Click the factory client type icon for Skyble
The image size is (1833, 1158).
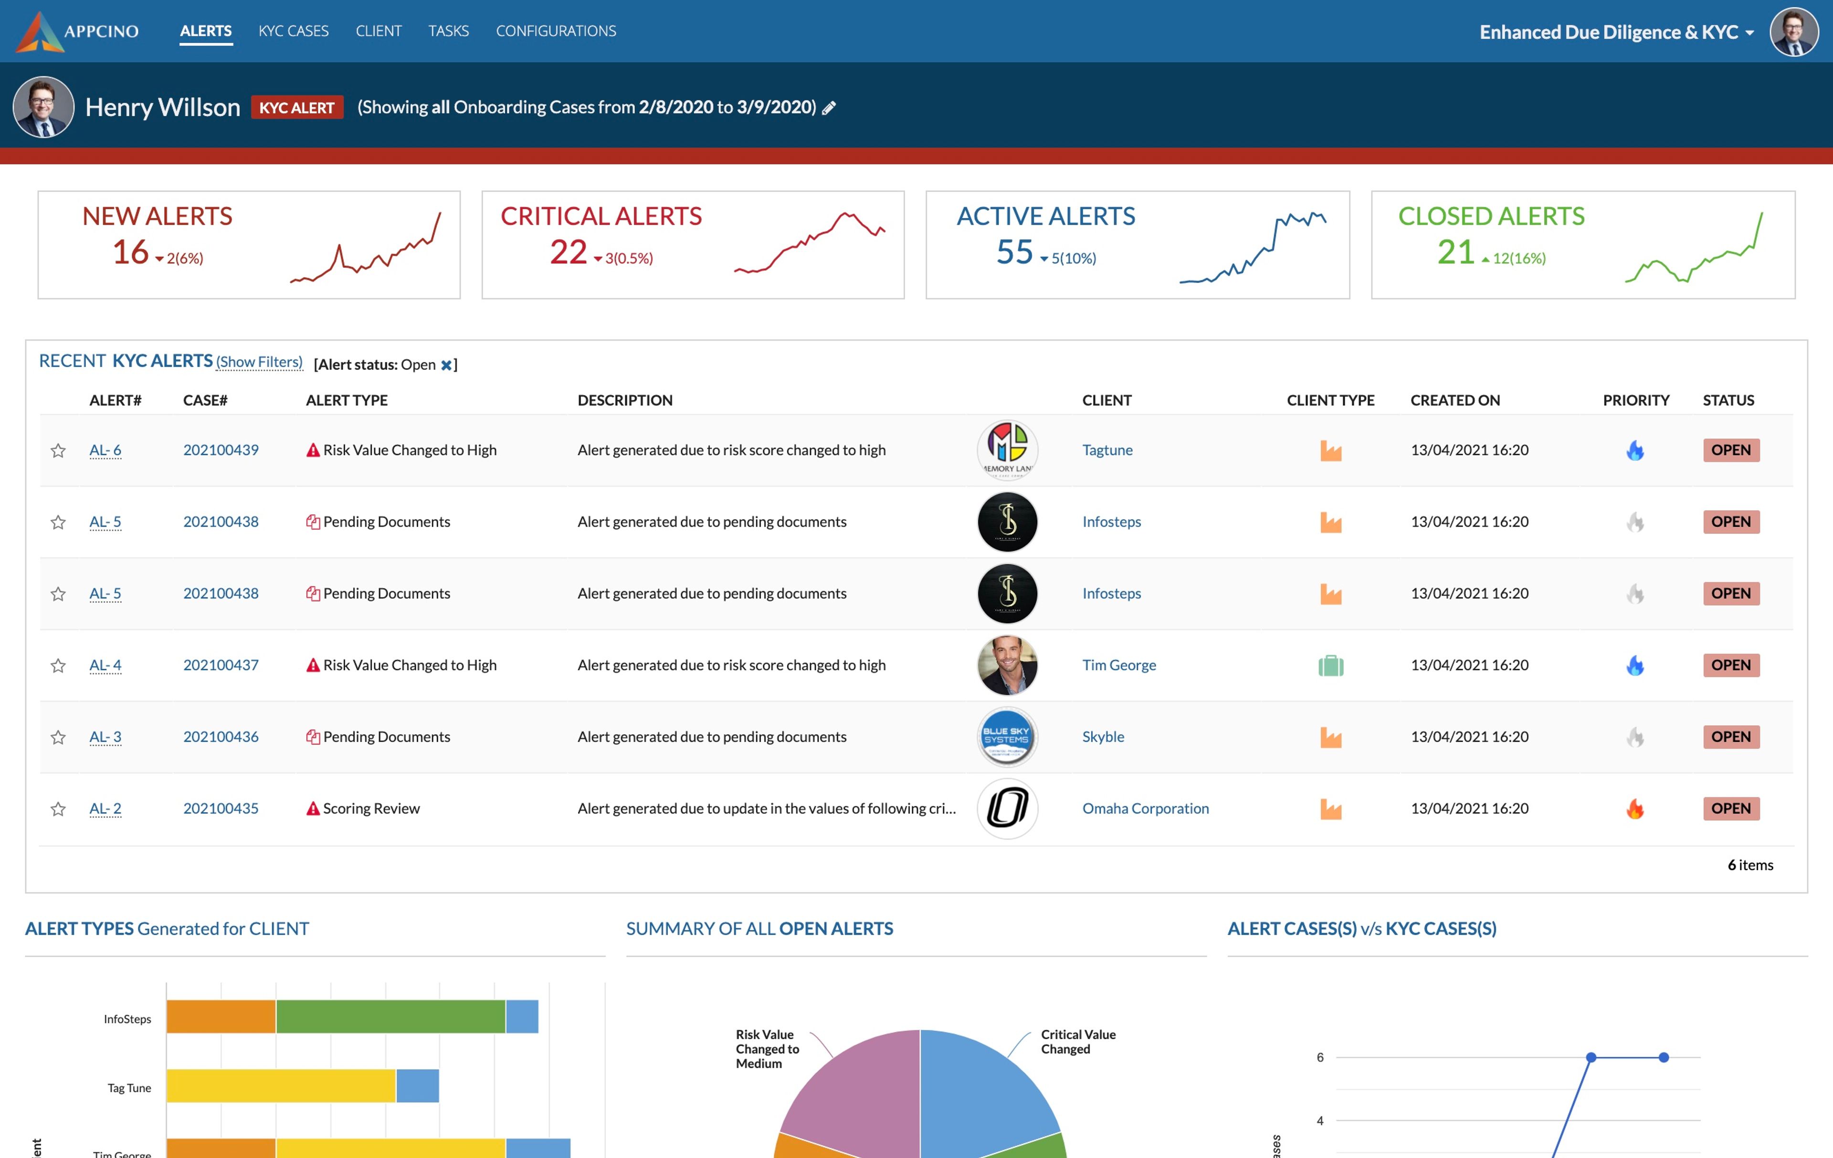point(1331,737)
